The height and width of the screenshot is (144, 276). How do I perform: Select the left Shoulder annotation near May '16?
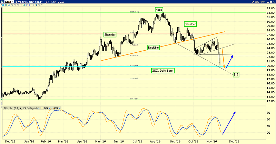tap(110, 35)
